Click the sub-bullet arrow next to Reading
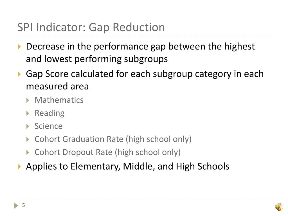Image resolution: width=288 pixels, height=216 pixels. 28,113
